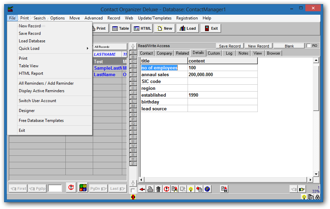
Task: Click the red reminder icon beside PgUp
Action: (x=71, y=187)
